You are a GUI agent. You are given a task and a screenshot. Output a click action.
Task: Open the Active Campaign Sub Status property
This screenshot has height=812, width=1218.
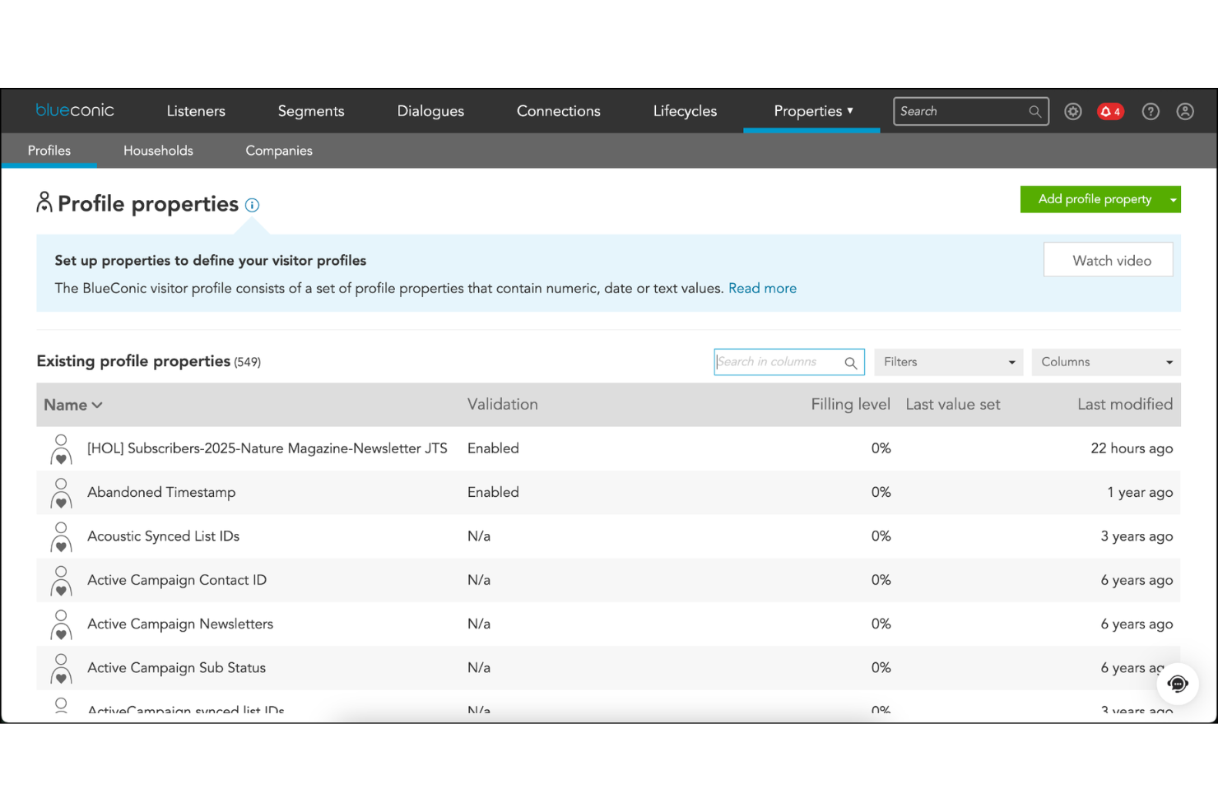pos(177,668)
